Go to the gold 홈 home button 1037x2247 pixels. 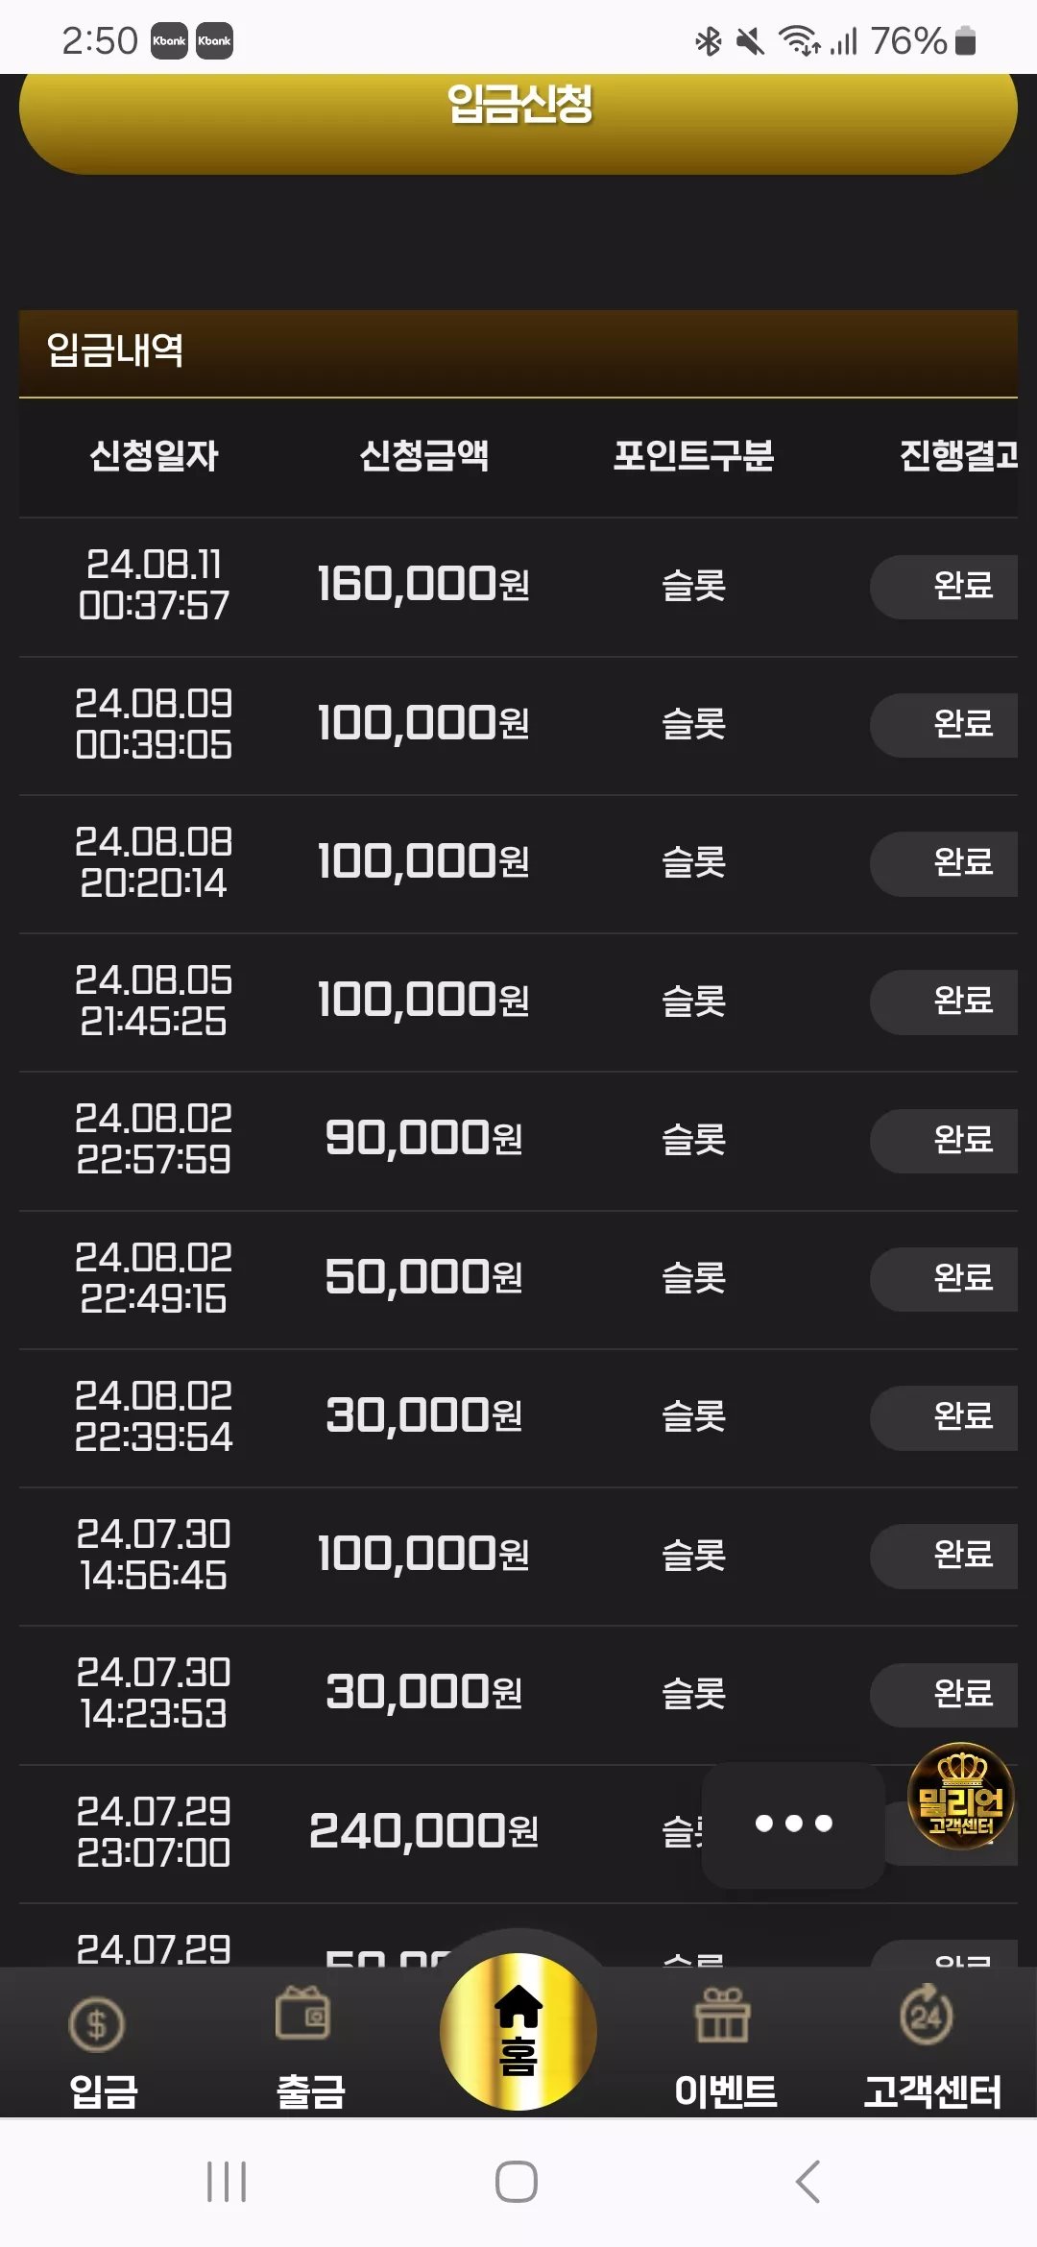[518, 2031]
